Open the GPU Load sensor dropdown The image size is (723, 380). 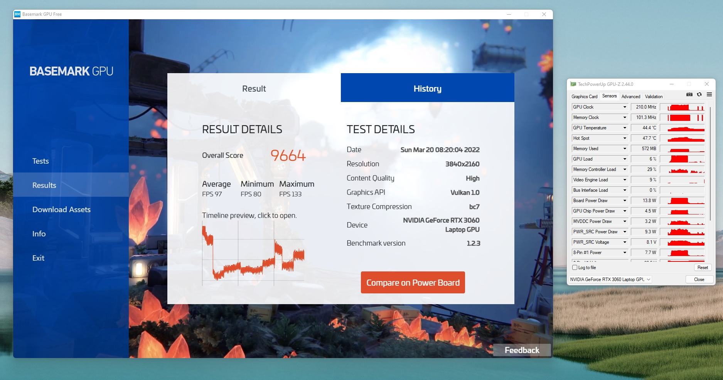[625, 159]
